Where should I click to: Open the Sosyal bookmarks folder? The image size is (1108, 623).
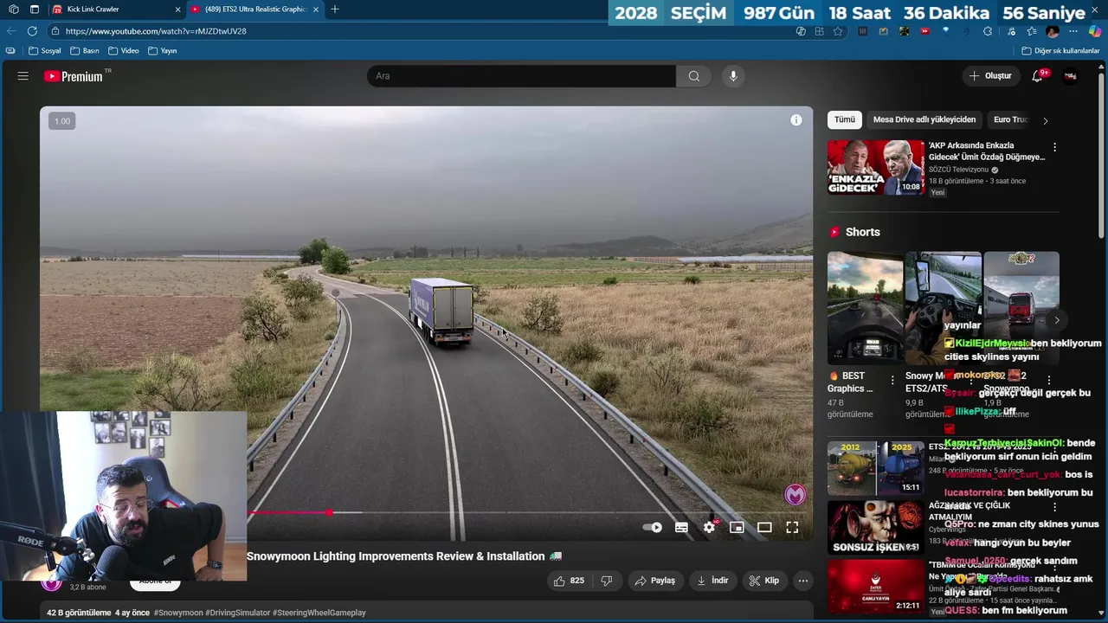[44, 51]
